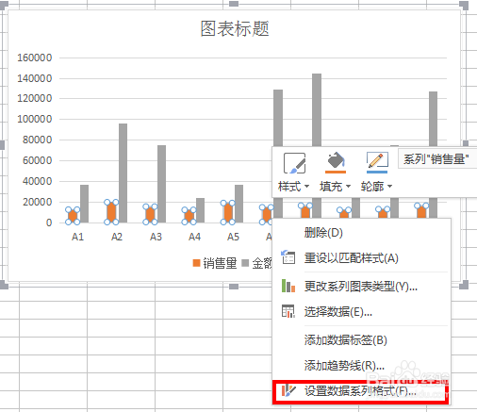
Task: Click the select data table icon
Action: [x=288, y=311]
